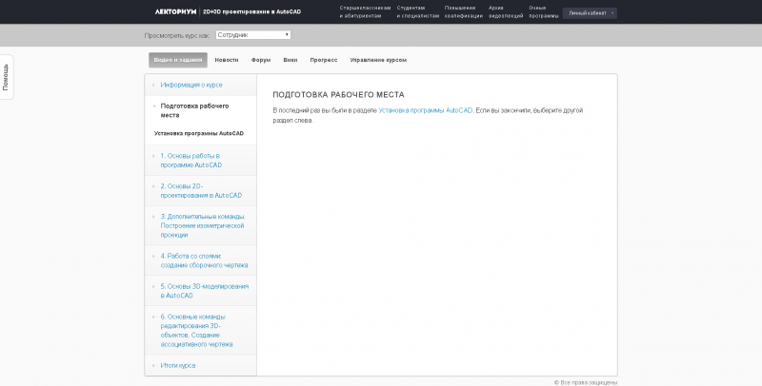
Task: Expand section 3. Дополнительные команды
Action: [x=203, y=225]
